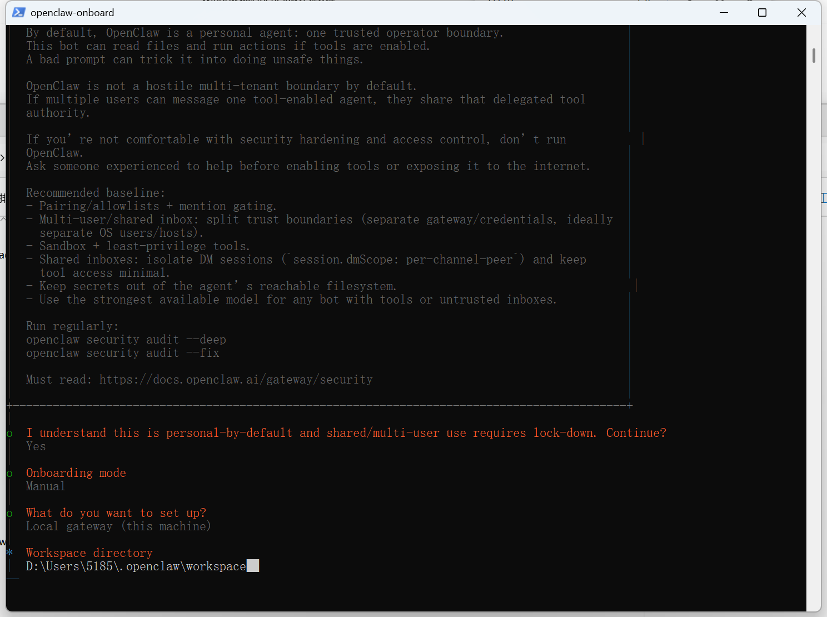Click the 'Recommended baseline:' heading text
The height and width of the screenshot is (617, 827).
[96, 193]
